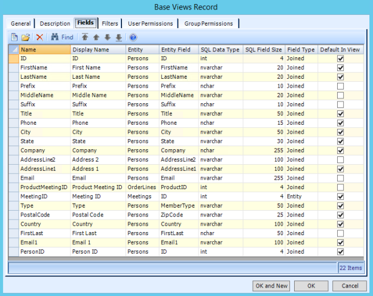Switch to the Filters tab
This screenshot has width=373, height=296.
(x=110, y=23)
